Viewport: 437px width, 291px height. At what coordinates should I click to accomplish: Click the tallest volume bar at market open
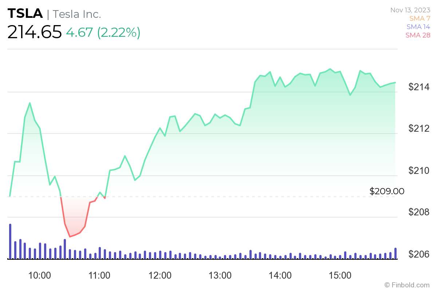10,242
